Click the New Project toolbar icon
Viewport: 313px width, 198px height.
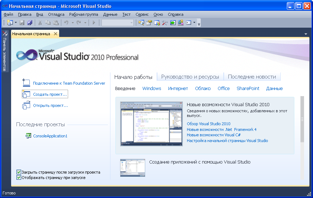point(10,23)
